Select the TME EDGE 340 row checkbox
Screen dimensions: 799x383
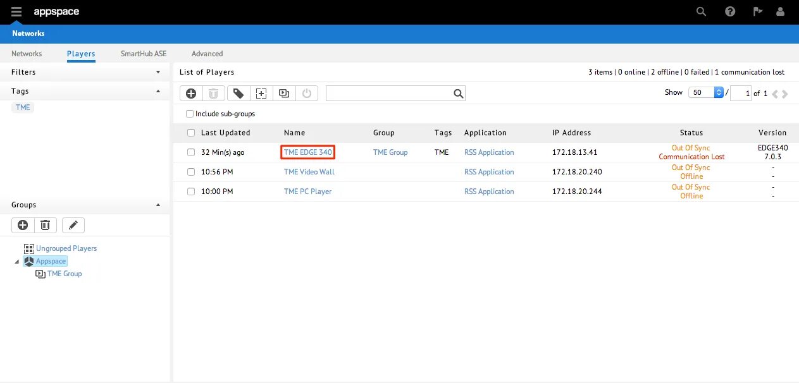point(191,152)
